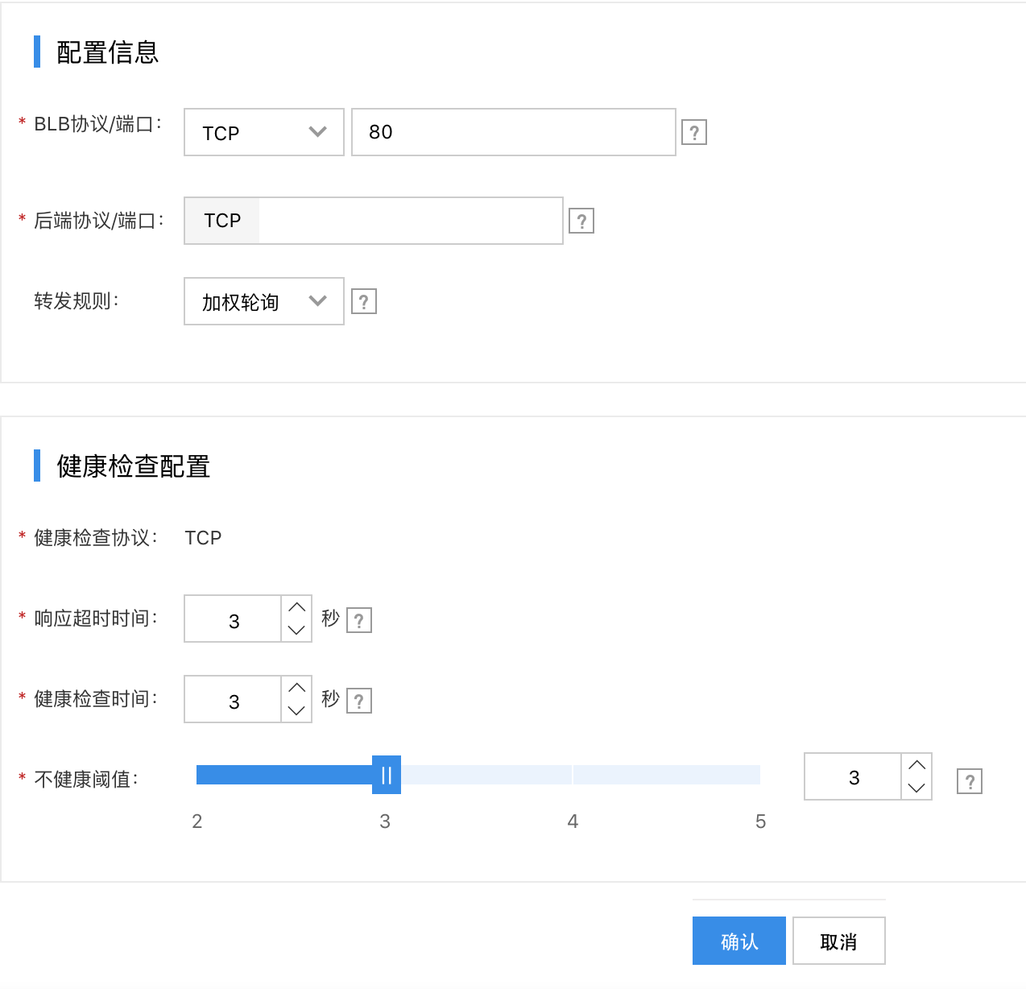Click help icon for 不健康阈值

click(969, 781)
